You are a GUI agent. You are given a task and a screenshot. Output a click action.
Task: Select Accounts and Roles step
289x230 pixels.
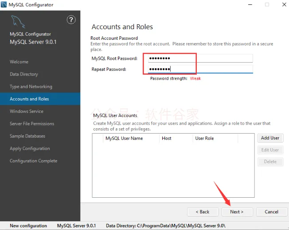(x=40, y=99)
